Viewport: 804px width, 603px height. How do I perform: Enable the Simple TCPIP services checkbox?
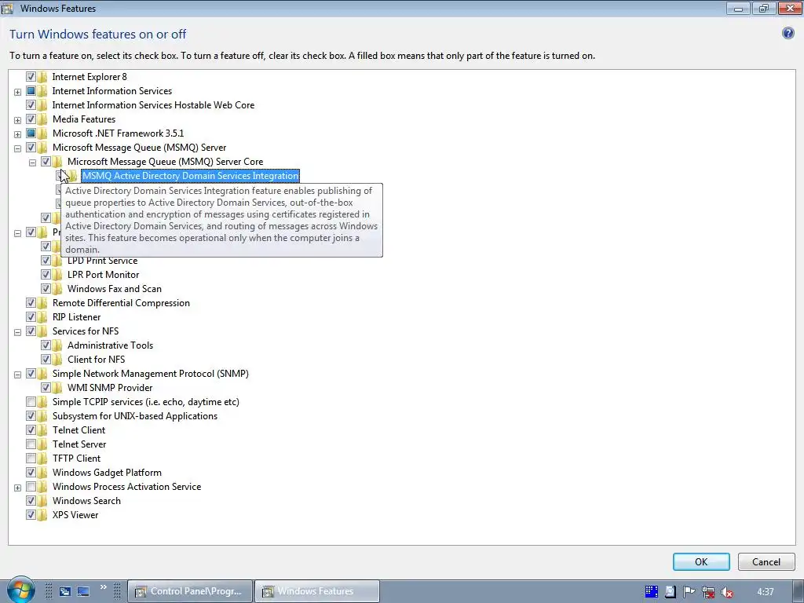pyautogui.click(x=31, y=401)
